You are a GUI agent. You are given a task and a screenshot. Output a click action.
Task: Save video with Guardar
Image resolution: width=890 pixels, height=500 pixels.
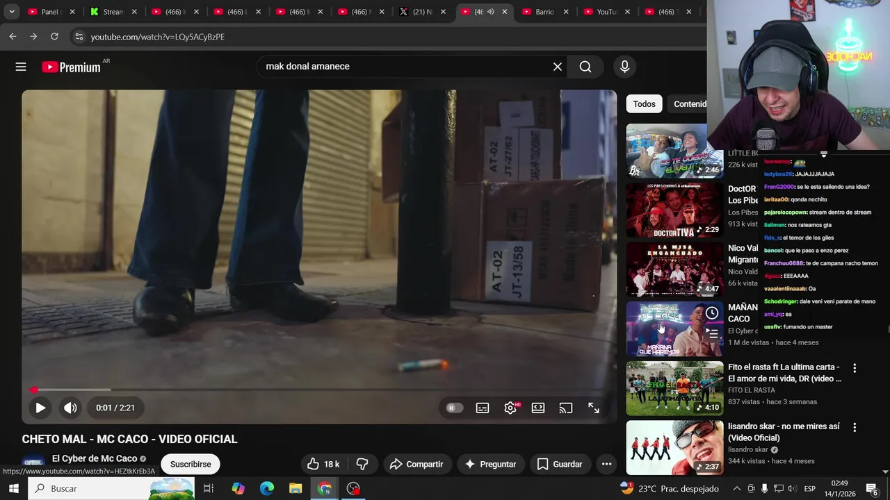560,464
